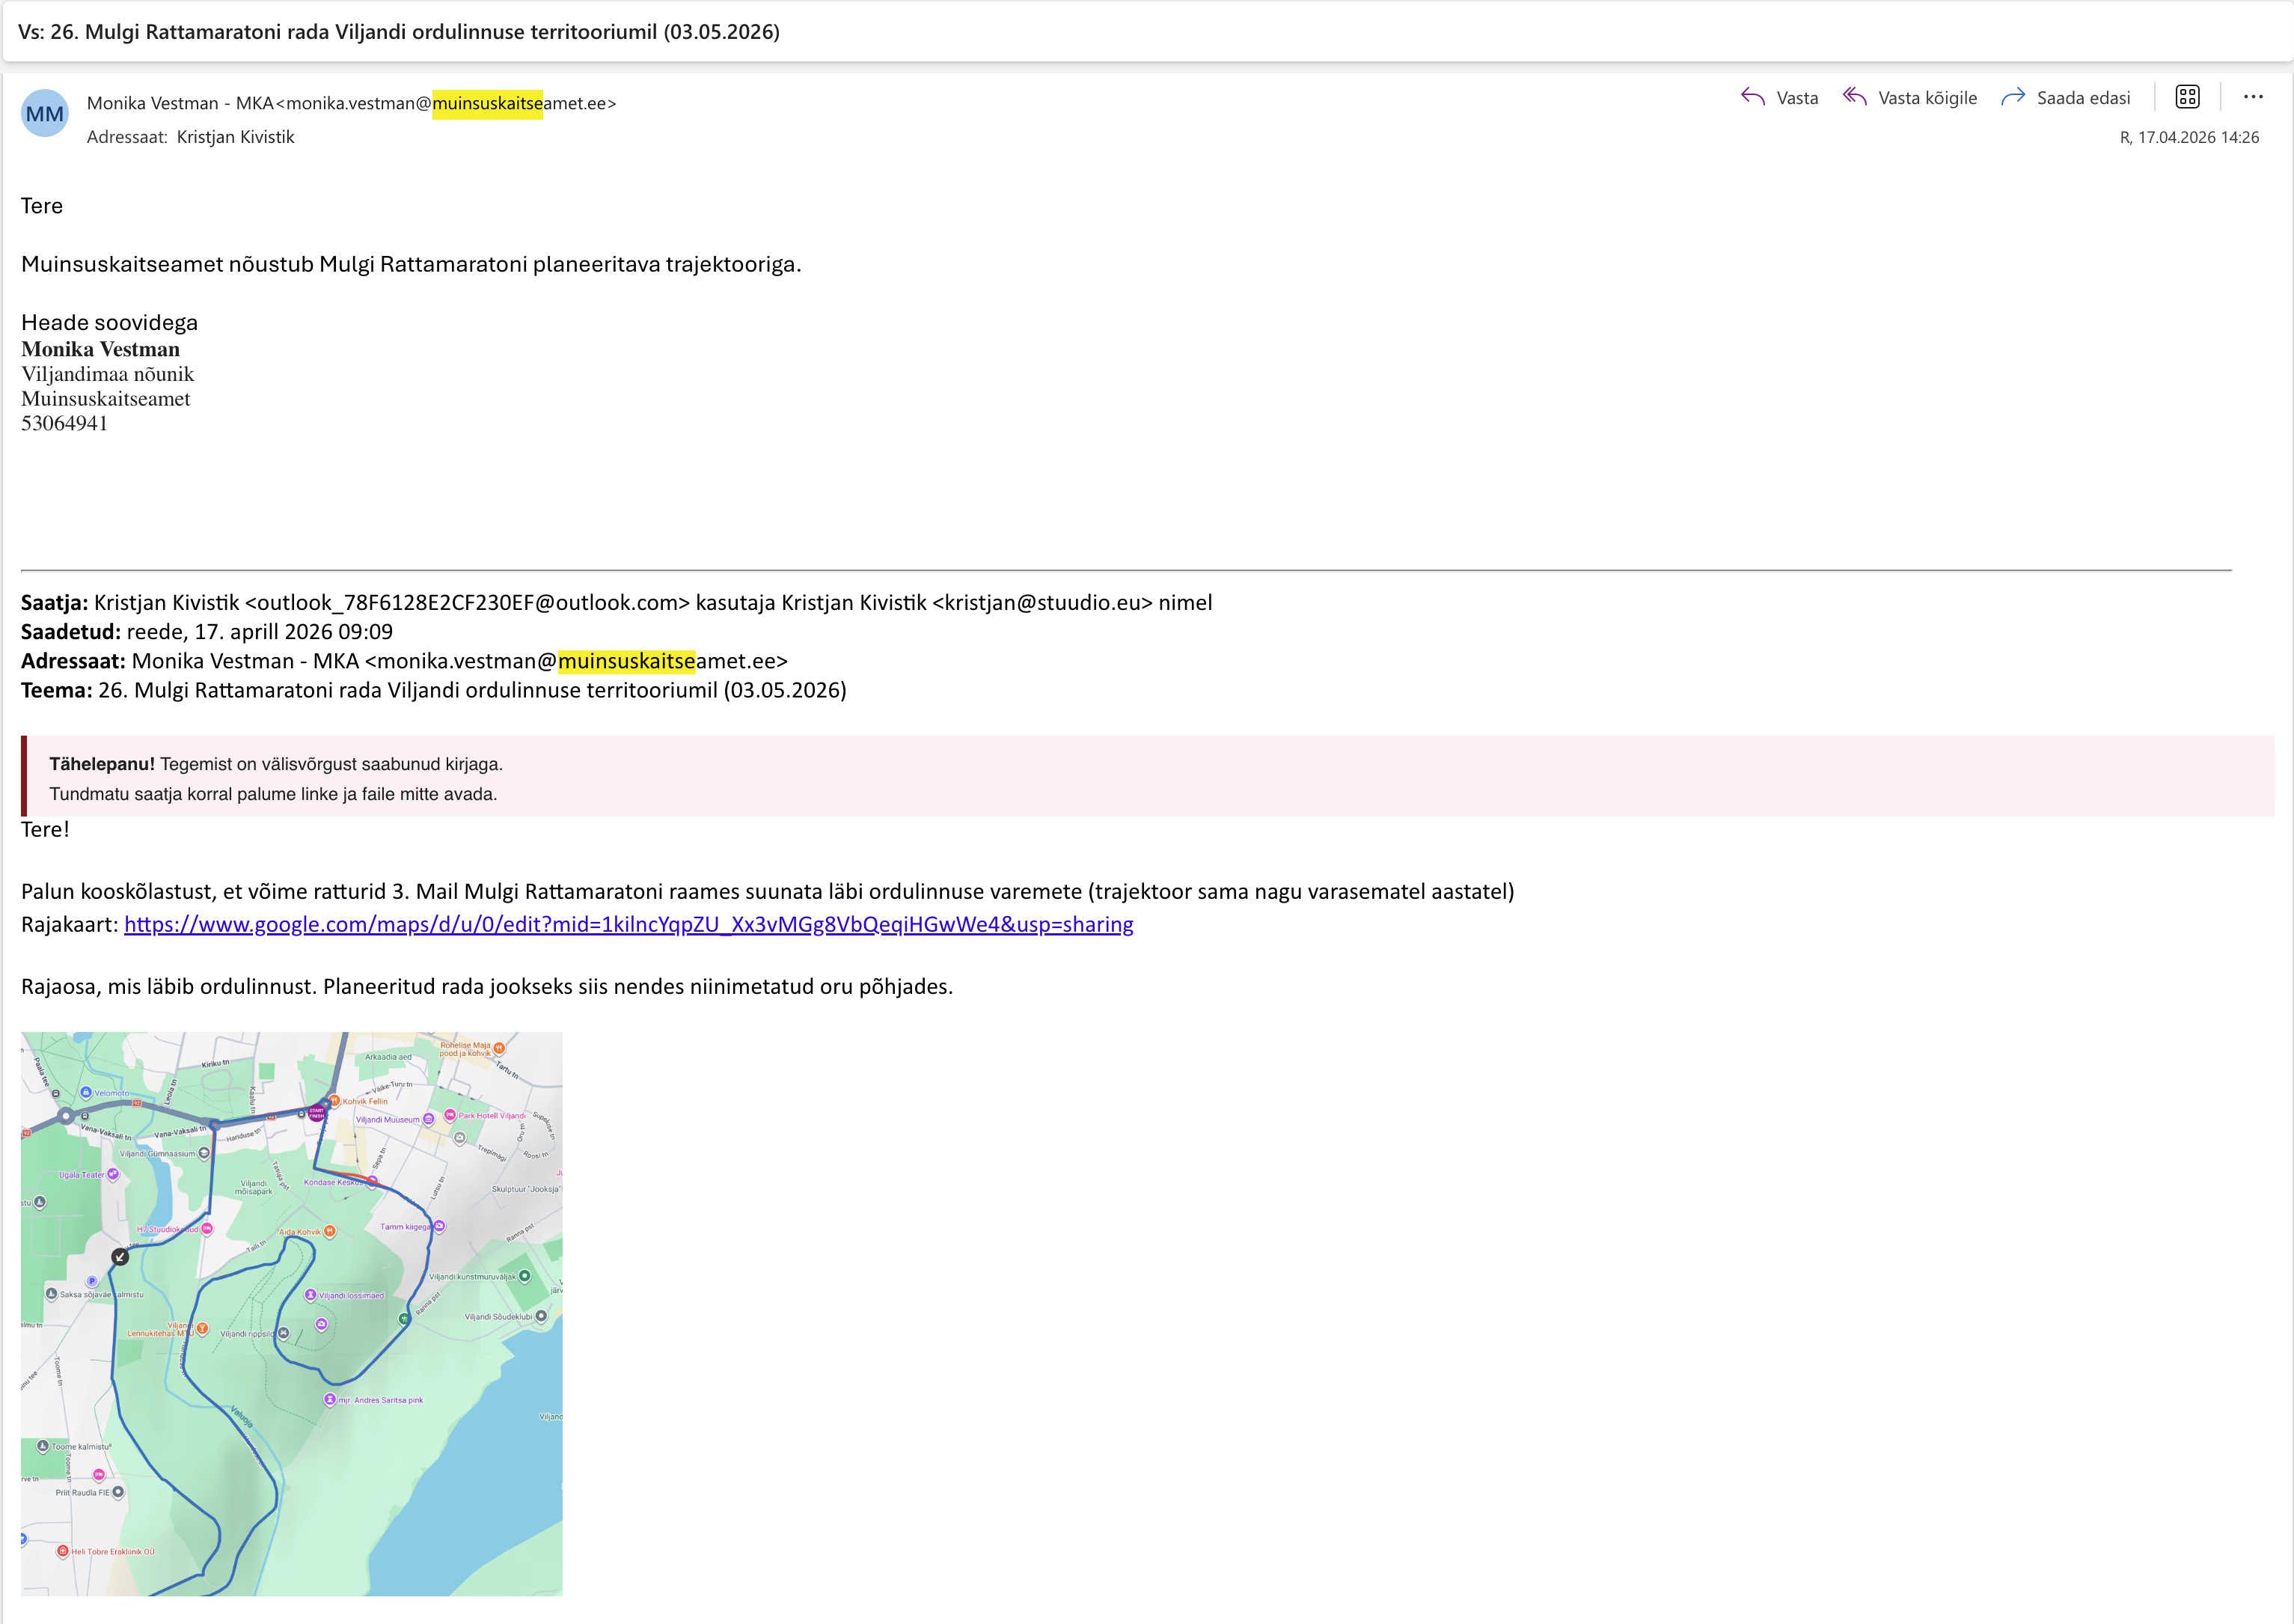Click the email subject title at top
Screen dimensions: 2294x1624
[399, 32]
